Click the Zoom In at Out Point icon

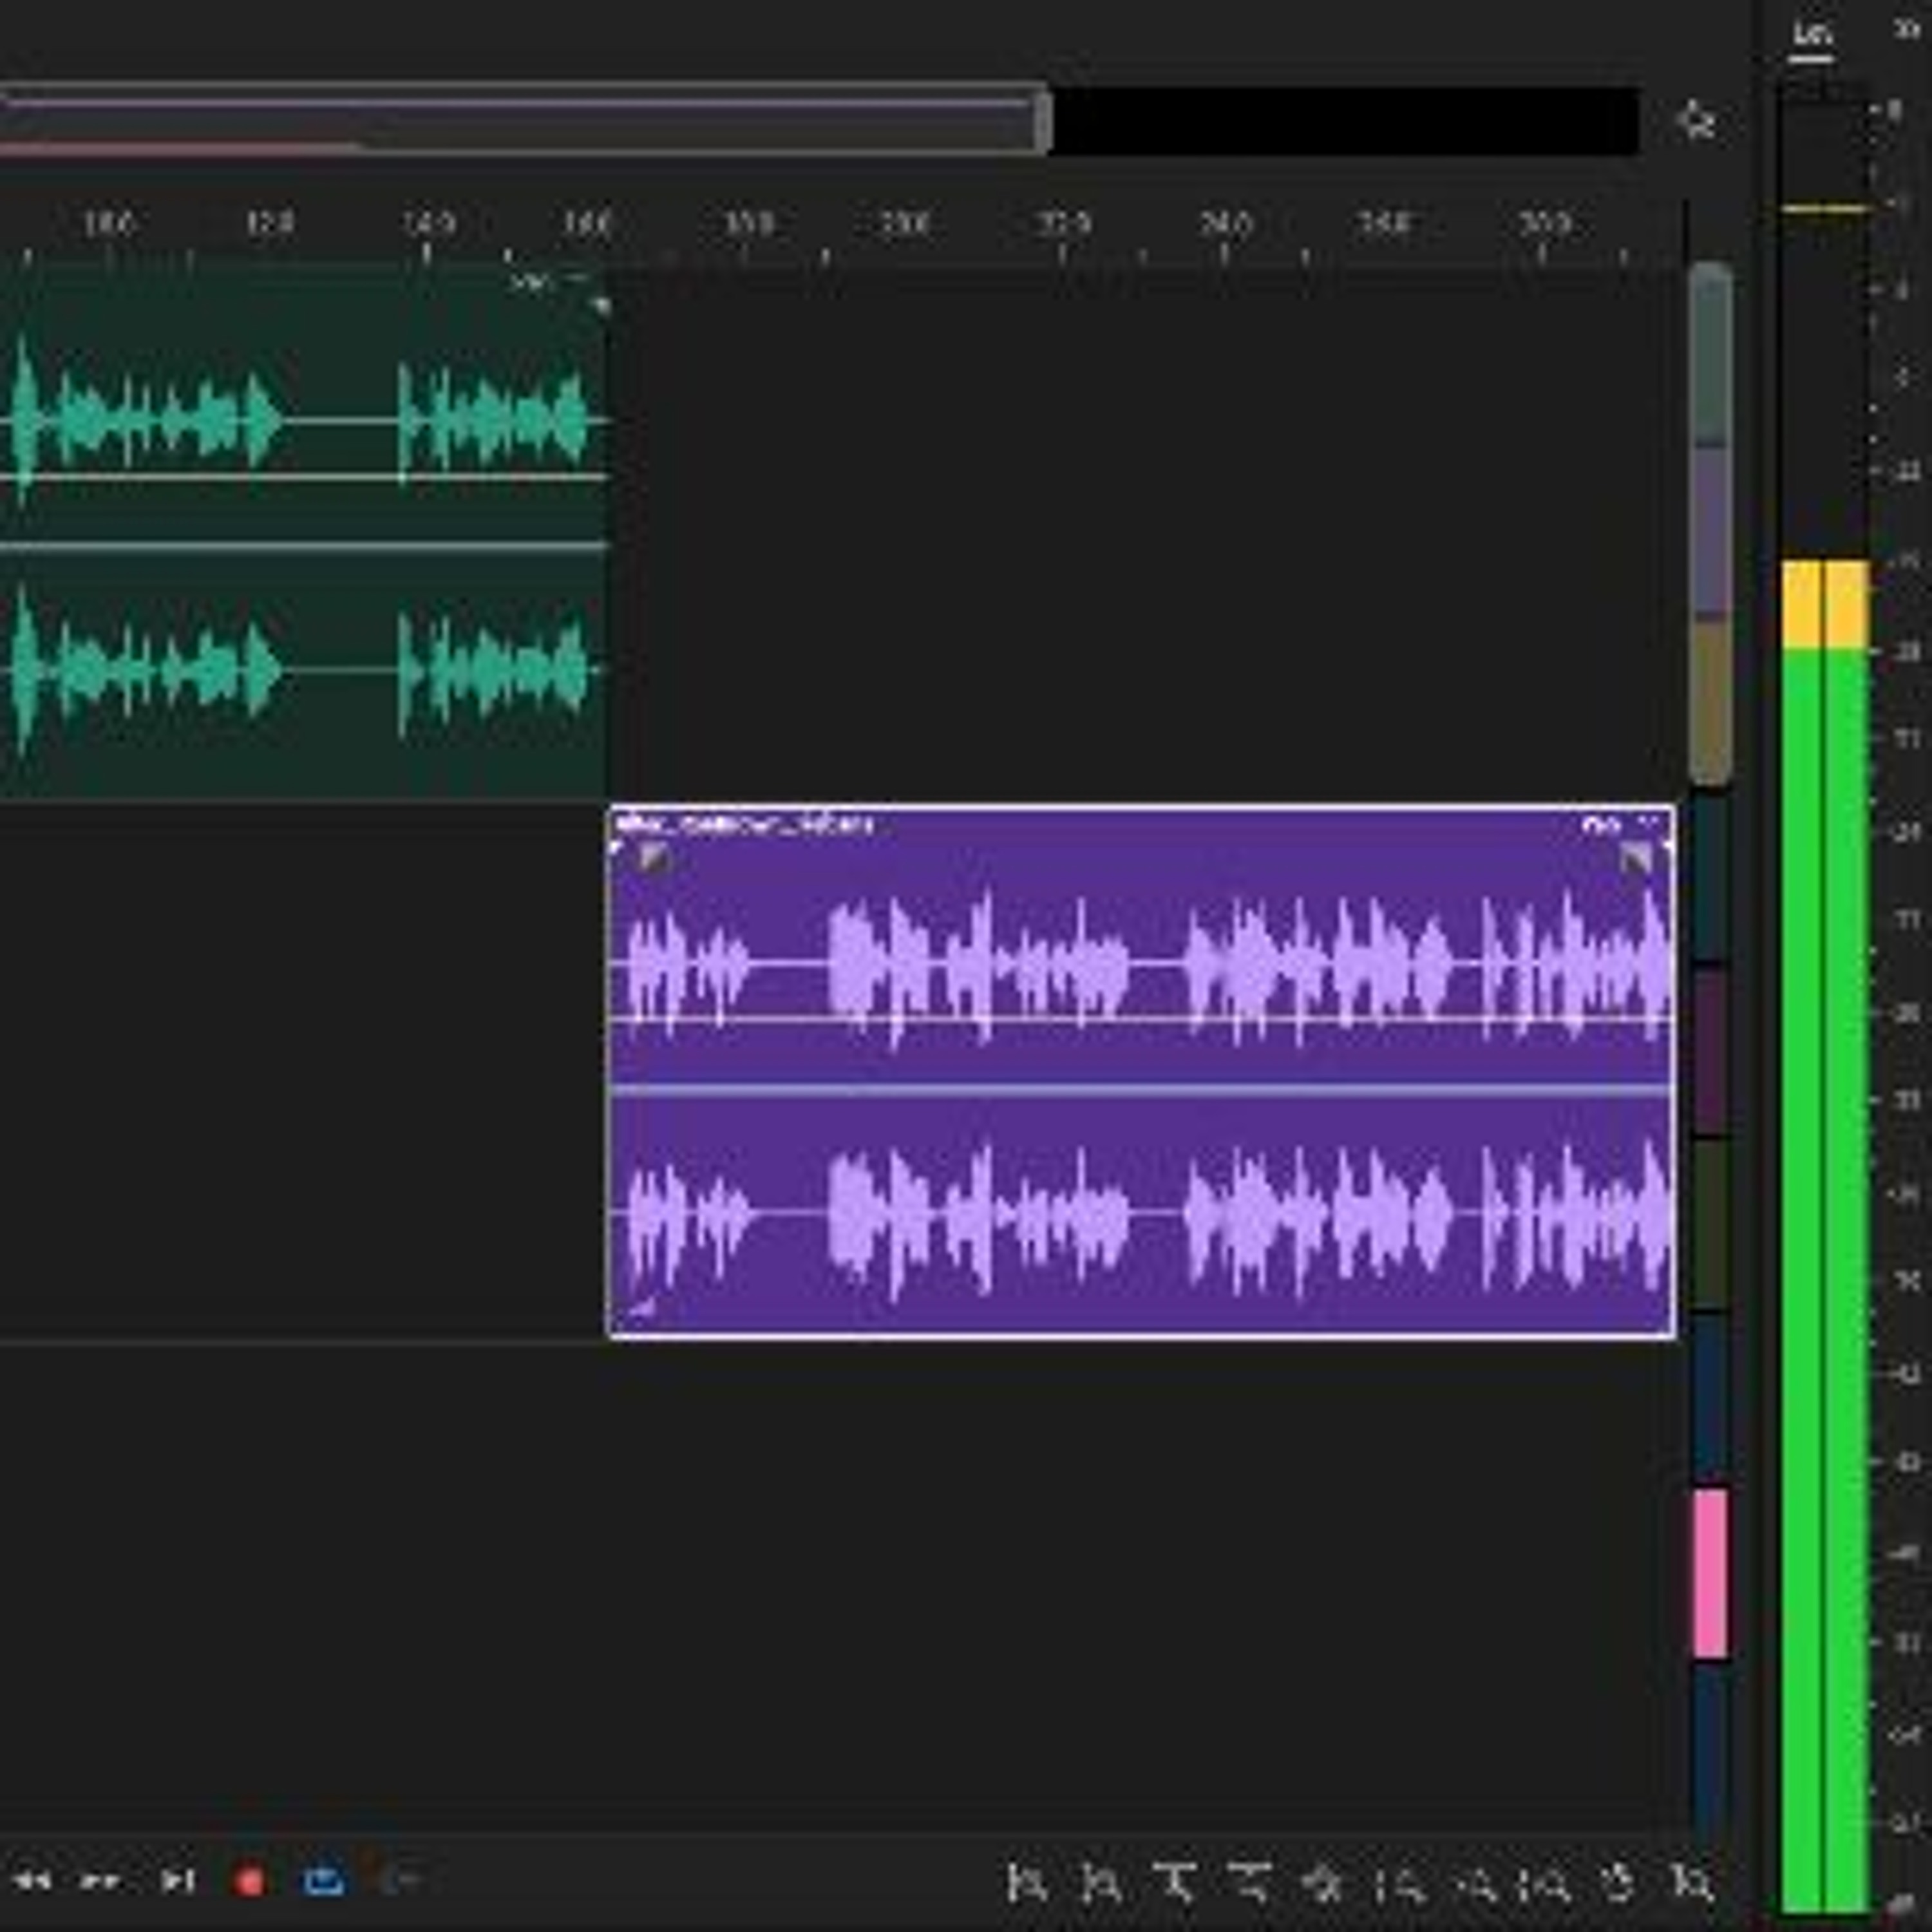pyautogui.click(x=1476, y=1884)
